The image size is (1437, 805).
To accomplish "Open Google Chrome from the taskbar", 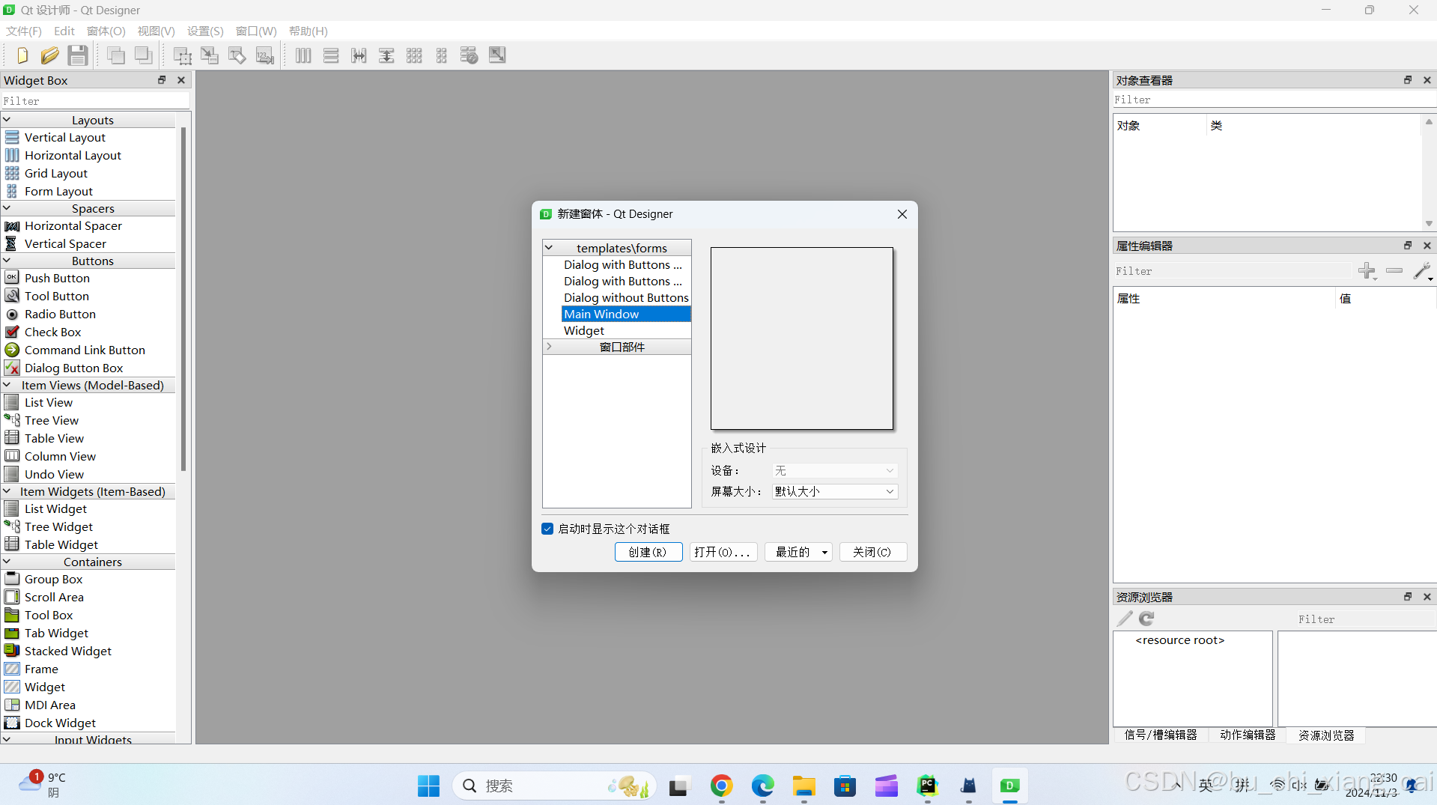I will pos(721,786).
